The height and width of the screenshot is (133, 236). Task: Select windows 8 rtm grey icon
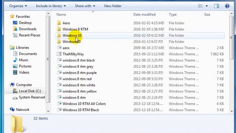pos(59,66)
